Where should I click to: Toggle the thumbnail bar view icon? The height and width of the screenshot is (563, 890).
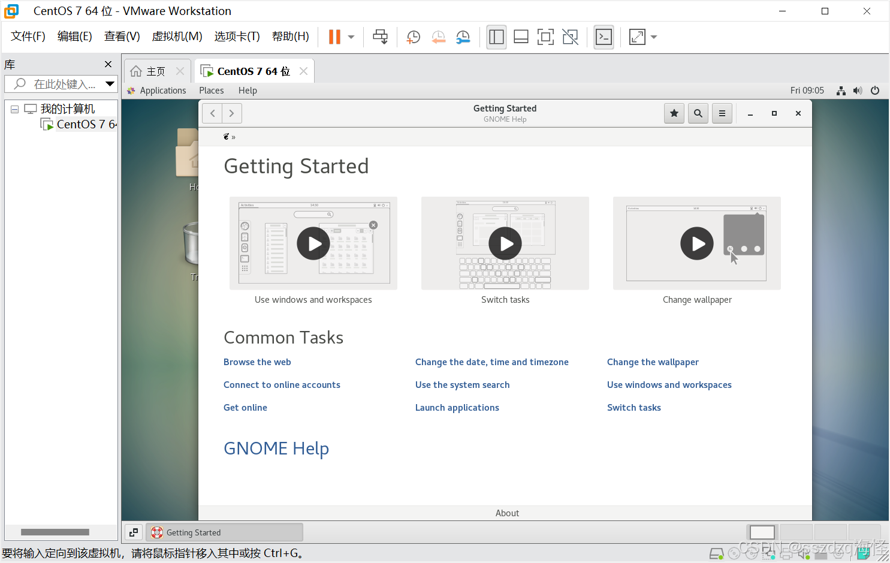(521, 37)
